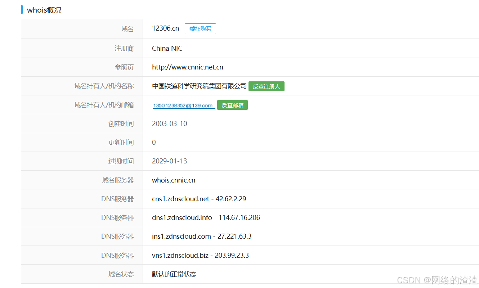Click the whois.cnnic.cn server value
The image size is (479, 288).
[x=174, y=180]
